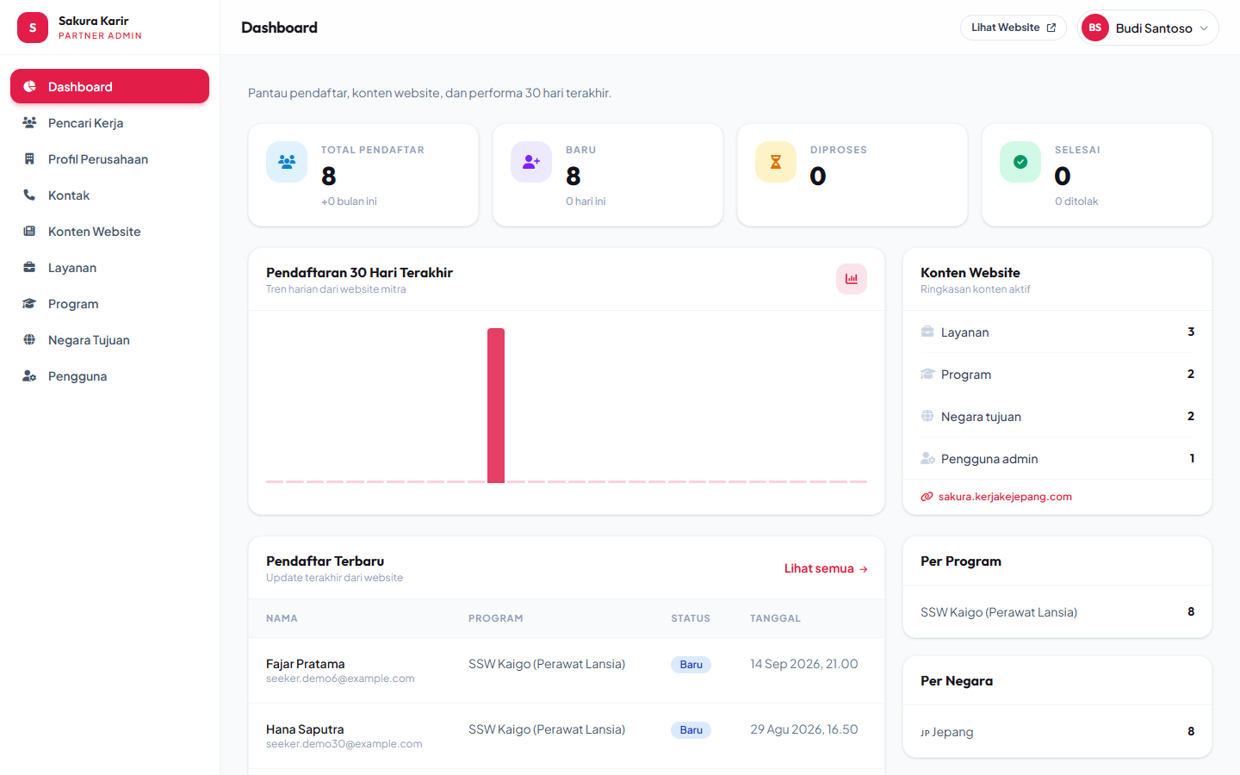Click the Layanan briefcase icon in sidebar
This screenshot has height=775, width=1240.
click(29, 268)
